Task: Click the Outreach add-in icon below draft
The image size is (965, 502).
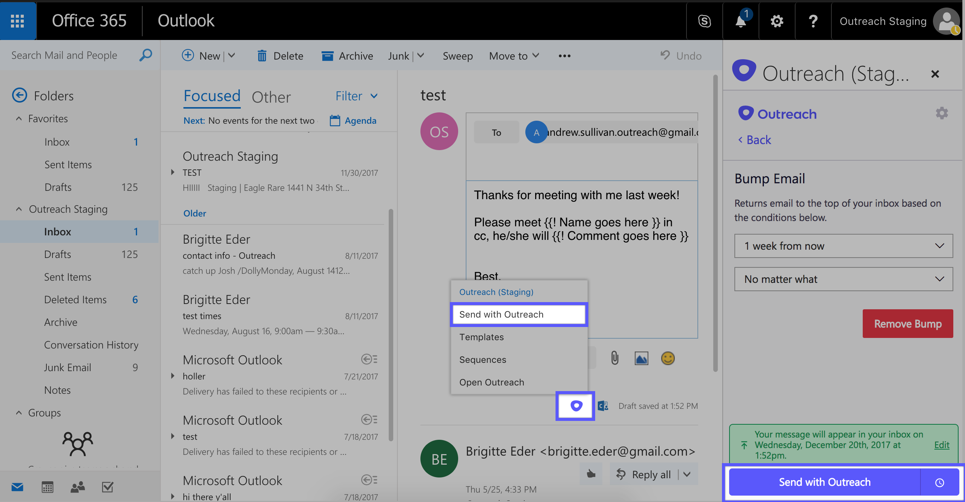Action: [x=576, y=406]
